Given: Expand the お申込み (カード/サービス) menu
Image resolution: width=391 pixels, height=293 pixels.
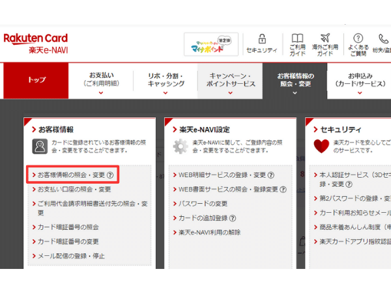Looking at the screenshot, I should (x=360, y=81).
